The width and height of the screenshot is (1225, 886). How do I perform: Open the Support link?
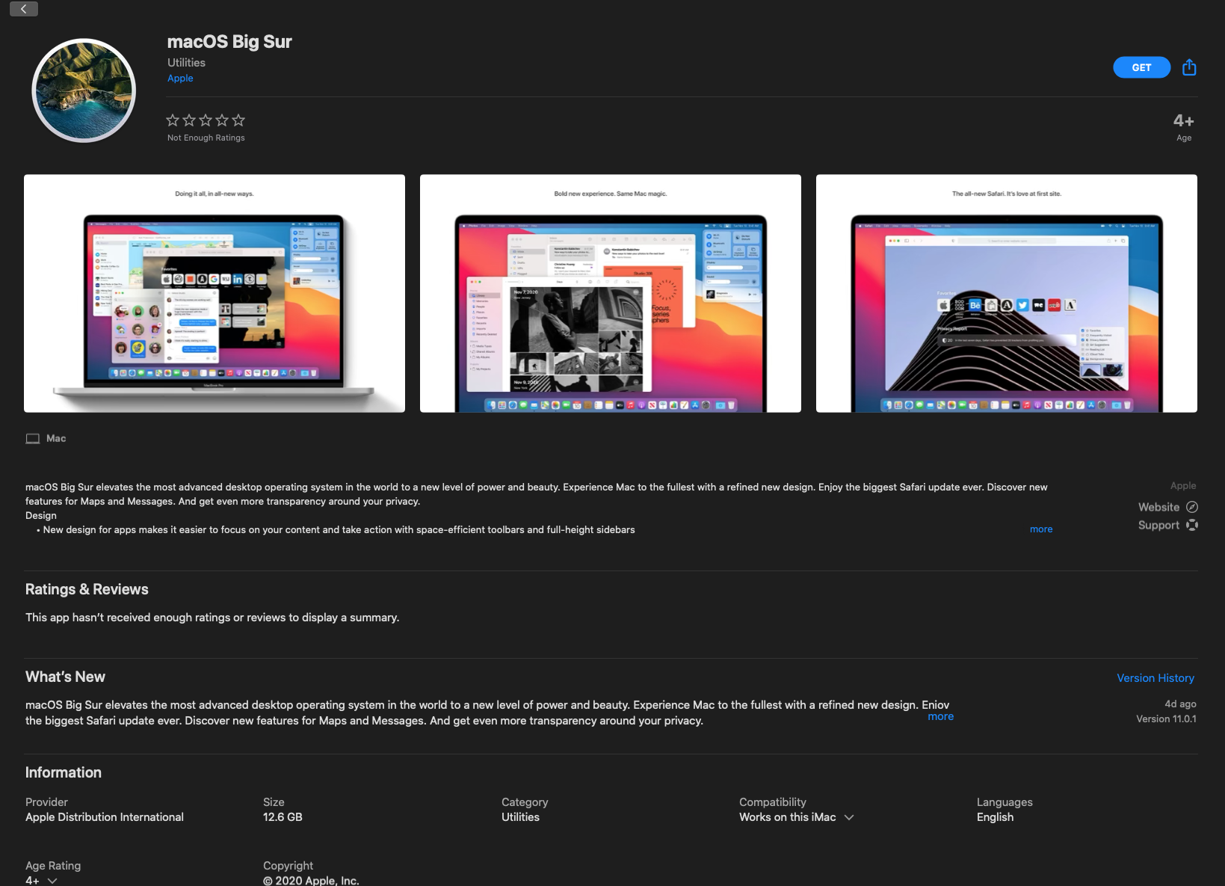tap(1158, 525)
